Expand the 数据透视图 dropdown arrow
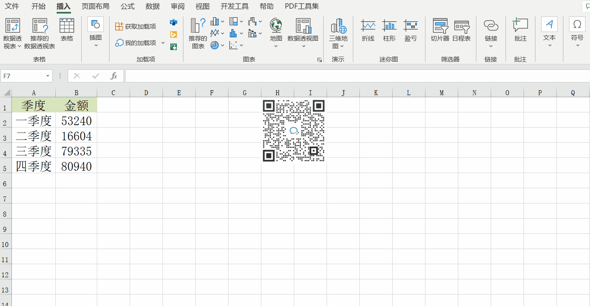Image resolution: width=590 pixels, height=306 pixels. click(303, 46)
